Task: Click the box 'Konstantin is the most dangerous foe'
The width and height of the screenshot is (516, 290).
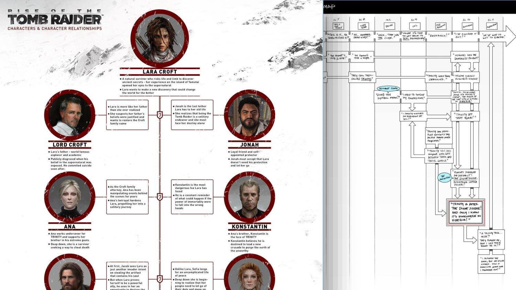Action: 192,197
